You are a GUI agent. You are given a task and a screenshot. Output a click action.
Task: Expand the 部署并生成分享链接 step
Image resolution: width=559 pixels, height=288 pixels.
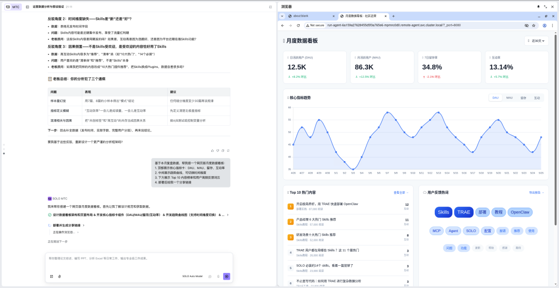[x=66, y=225]
